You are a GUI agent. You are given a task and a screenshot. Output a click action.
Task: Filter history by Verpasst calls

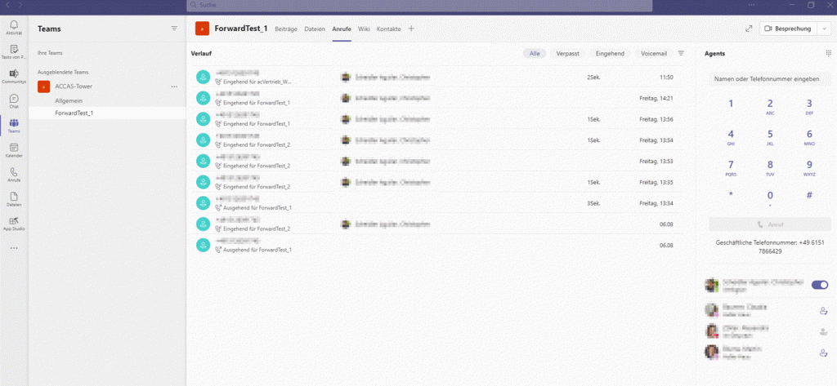(x=568, y=53)
